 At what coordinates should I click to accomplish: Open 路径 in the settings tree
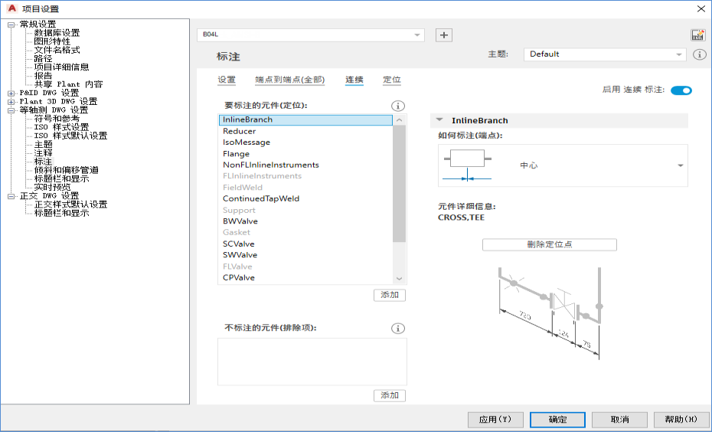click(43, 59)
